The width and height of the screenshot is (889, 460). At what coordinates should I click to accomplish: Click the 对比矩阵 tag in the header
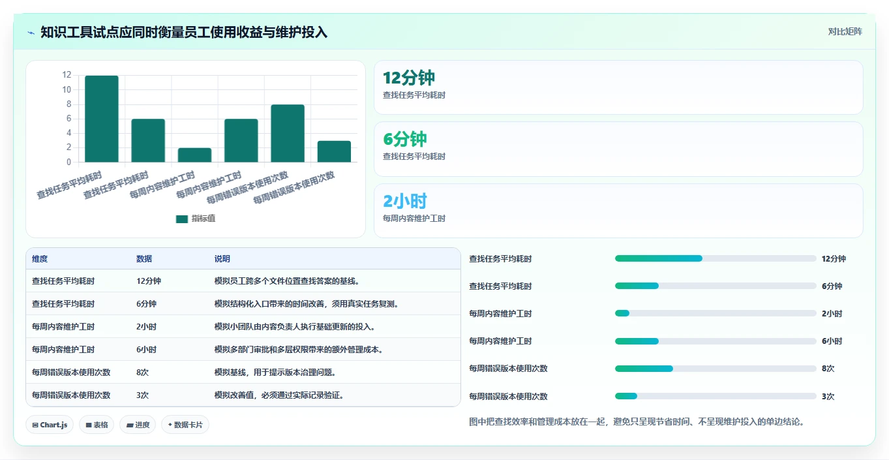845,31
